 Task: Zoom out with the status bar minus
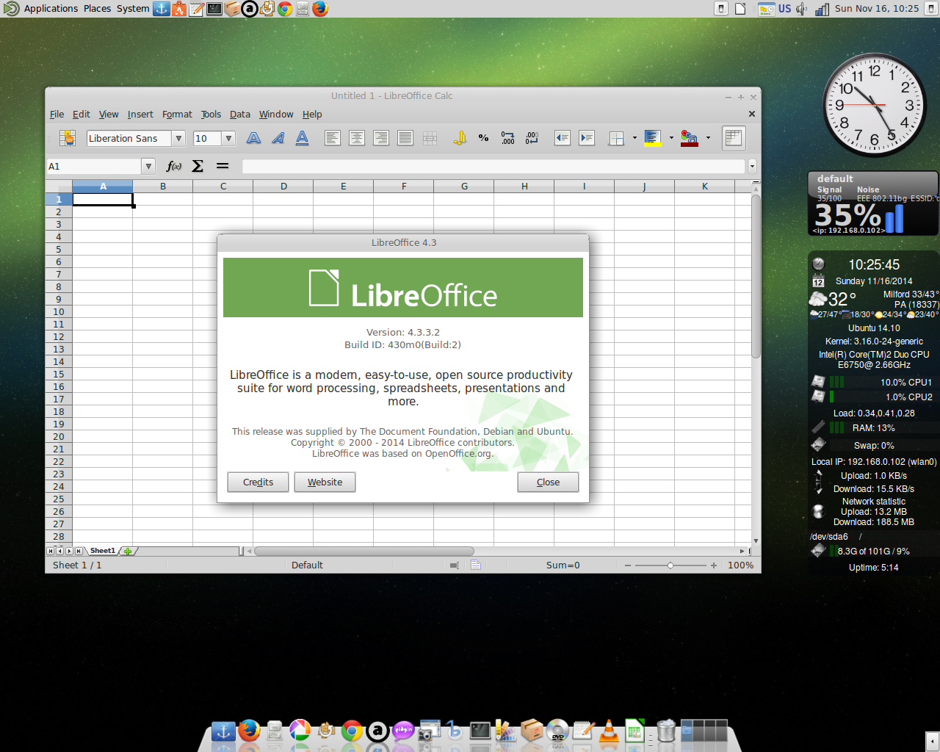pos(627,565)
